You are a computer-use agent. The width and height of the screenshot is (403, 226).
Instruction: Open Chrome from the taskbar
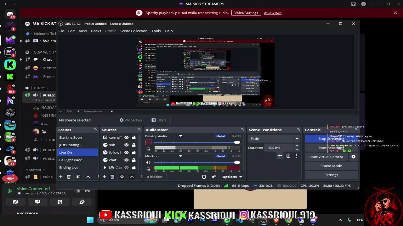click(x=288, y=220)
